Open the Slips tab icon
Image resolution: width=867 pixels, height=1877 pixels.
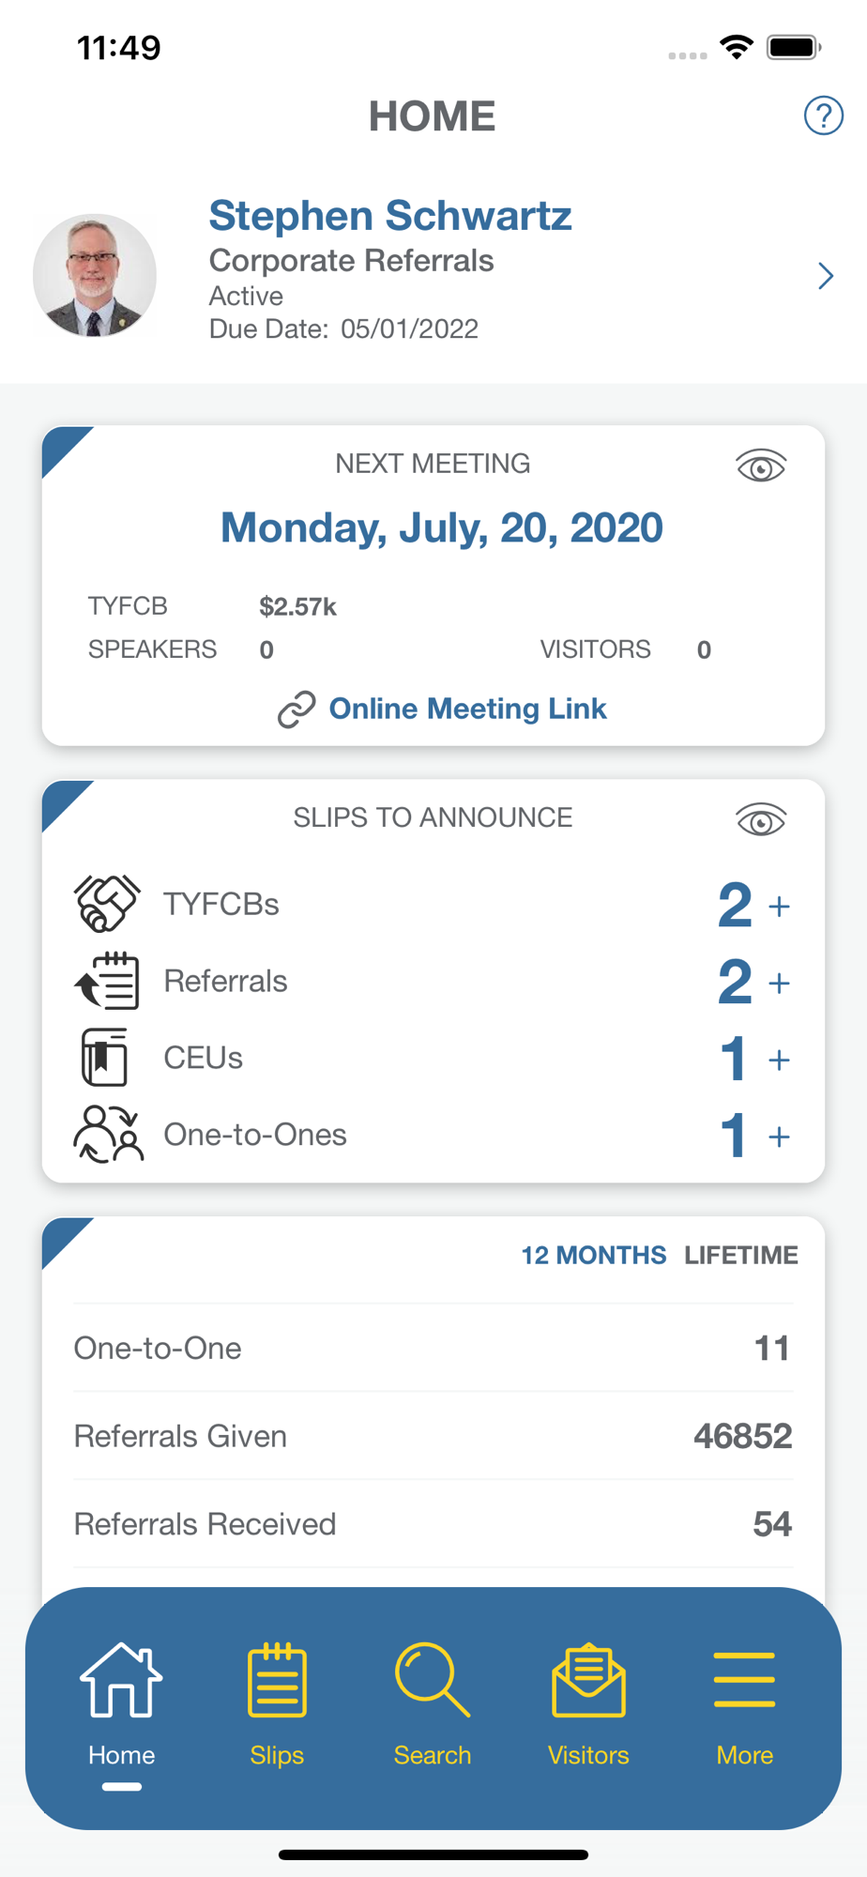(277, 1681)
